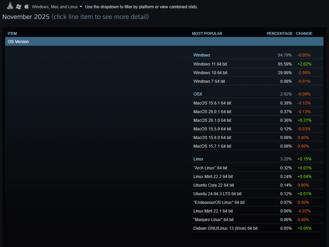This screenshot has width=329, height=247.
Task: Click the ITEM column header
Action: point(12,33)
